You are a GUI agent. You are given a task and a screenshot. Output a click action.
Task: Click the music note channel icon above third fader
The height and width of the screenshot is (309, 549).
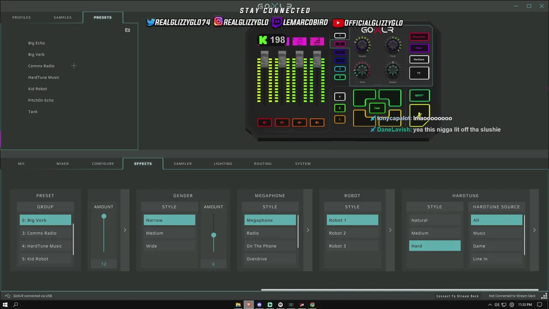[x=299, y=41]
